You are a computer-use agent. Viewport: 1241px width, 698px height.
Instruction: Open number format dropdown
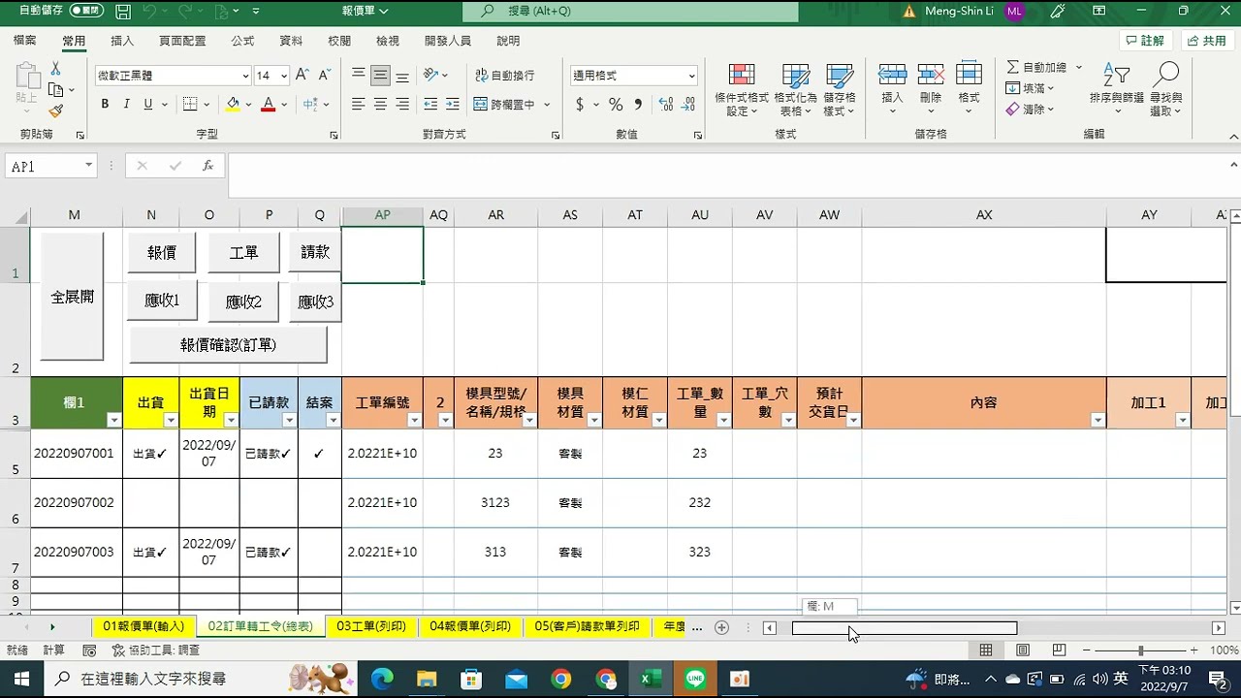click(692, 76)
